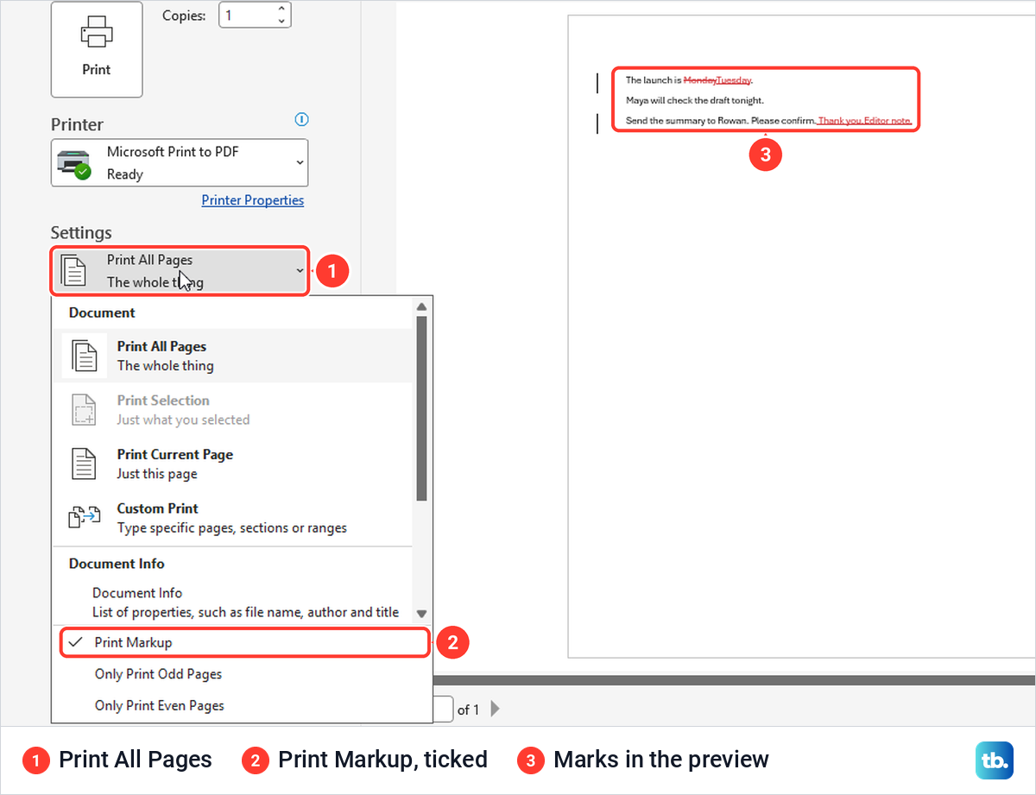Click the 'Thank you. Editor note.' tracked insertion
The width and height of the screenshot is (1036, 795).
865,121
